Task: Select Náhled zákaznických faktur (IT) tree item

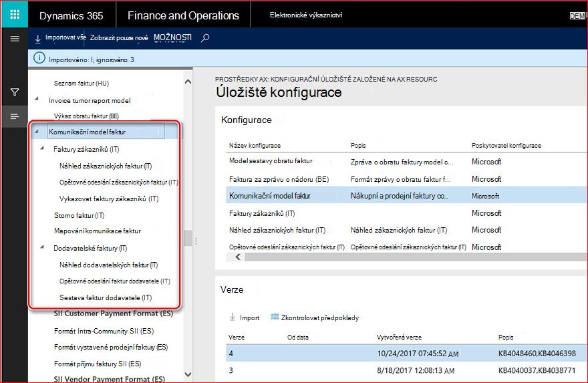Action: coord(106,166)
